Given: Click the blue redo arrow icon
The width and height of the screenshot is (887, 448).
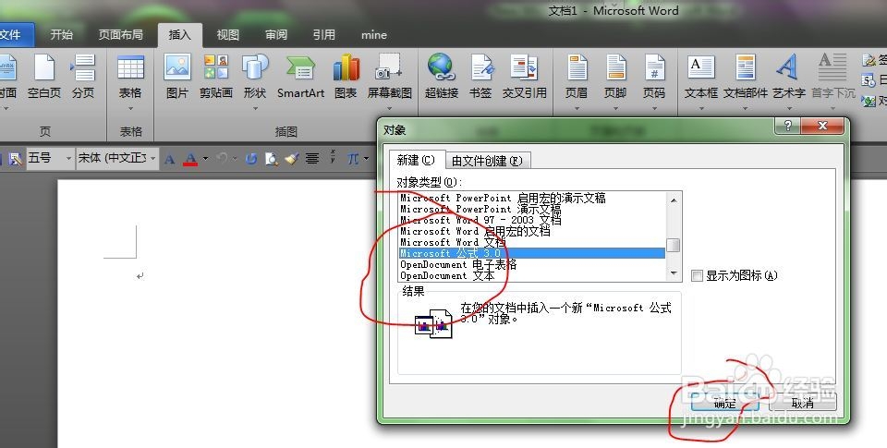Looking at the screenshot, I should coord(251,159).
